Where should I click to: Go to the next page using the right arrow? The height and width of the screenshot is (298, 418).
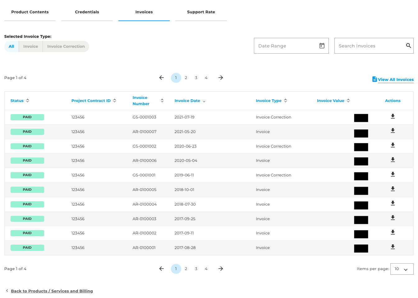(220, 78)
